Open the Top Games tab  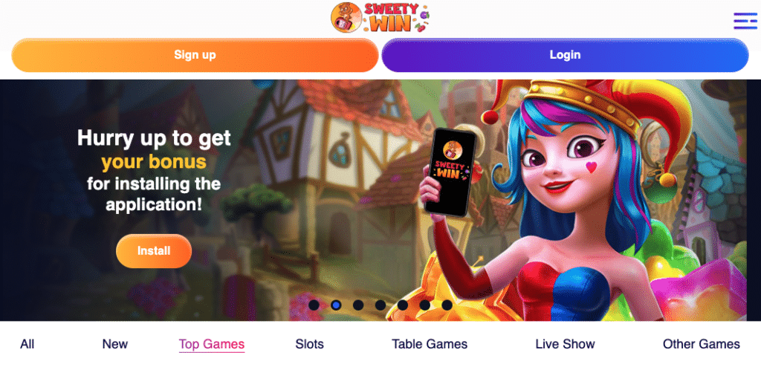pos(212,344)
